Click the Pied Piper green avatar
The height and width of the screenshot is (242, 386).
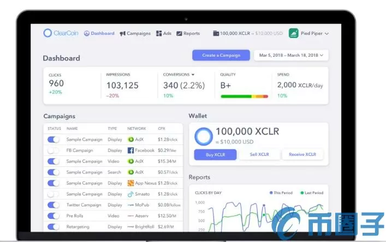[x=293, y=33]
